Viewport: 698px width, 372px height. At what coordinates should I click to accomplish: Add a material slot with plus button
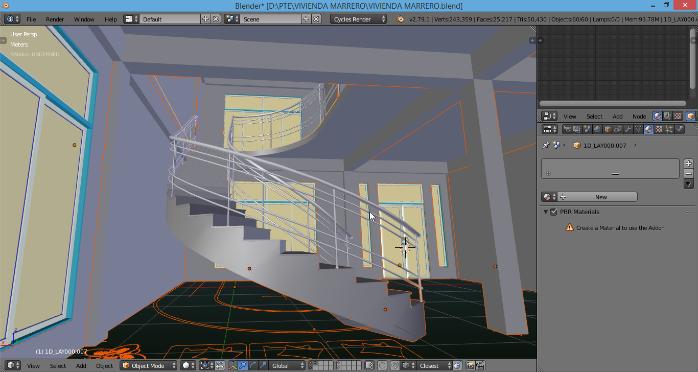(x=689, y=164)
